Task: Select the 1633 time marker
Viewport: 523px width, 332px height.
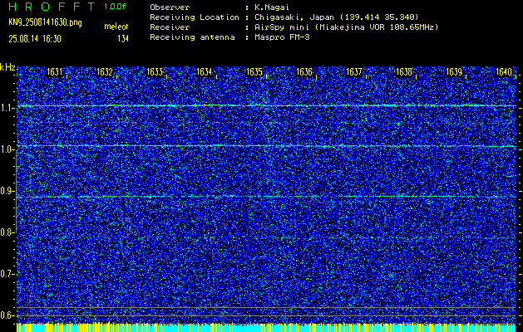Action: pyautogui.click(x=155, y=72)
